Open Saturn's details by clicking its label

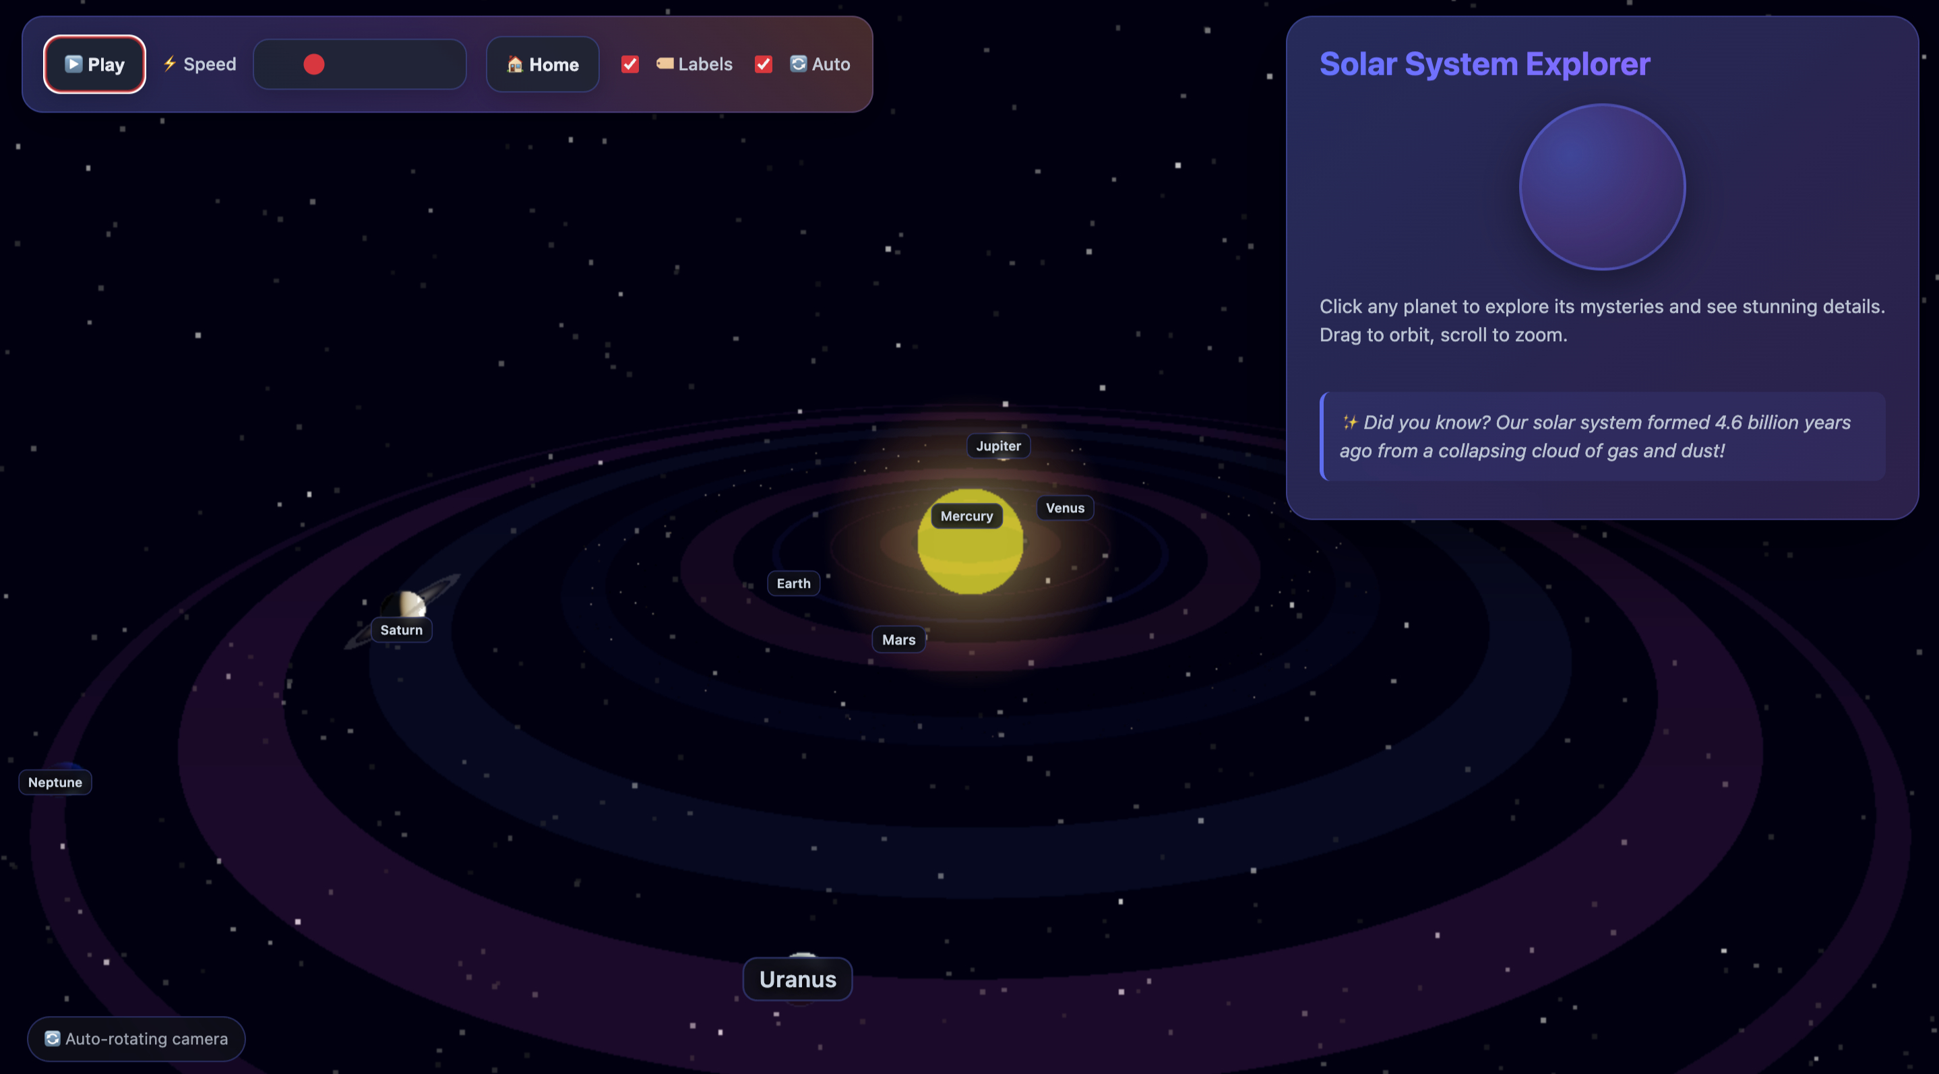pos(401,630)
